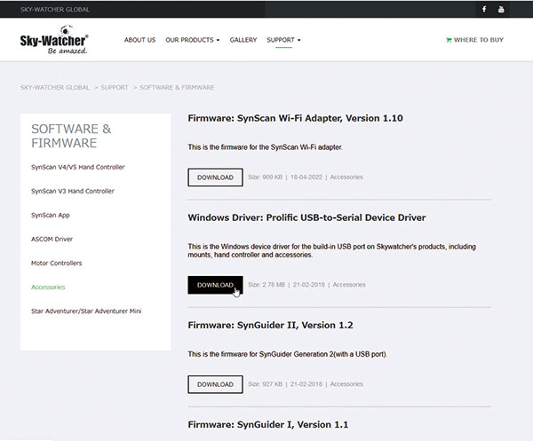This screenshot has height=441, width=533.
Task: Open the Gallery menu item
Action: 243,40
